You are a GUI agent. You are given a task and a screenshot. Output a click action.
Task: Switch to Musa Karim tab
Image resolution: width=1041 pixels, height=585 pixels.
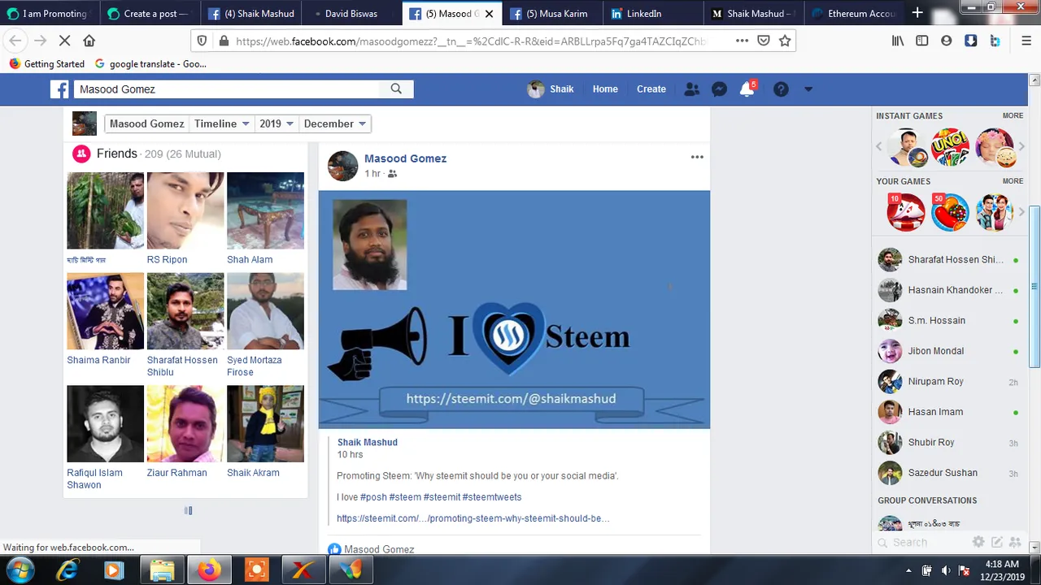click(551, 13)
